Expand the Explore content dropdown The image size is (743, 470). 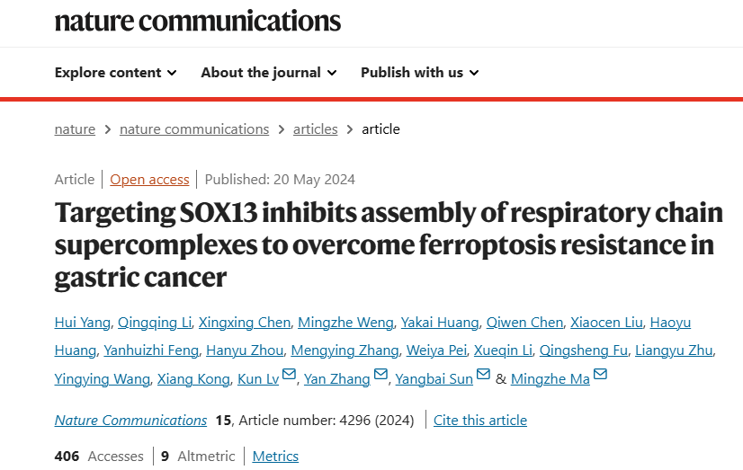point(116,73)
